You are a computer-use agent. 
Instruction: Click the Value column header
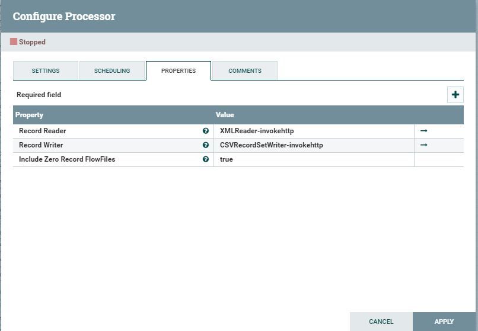tap(225, 115)
